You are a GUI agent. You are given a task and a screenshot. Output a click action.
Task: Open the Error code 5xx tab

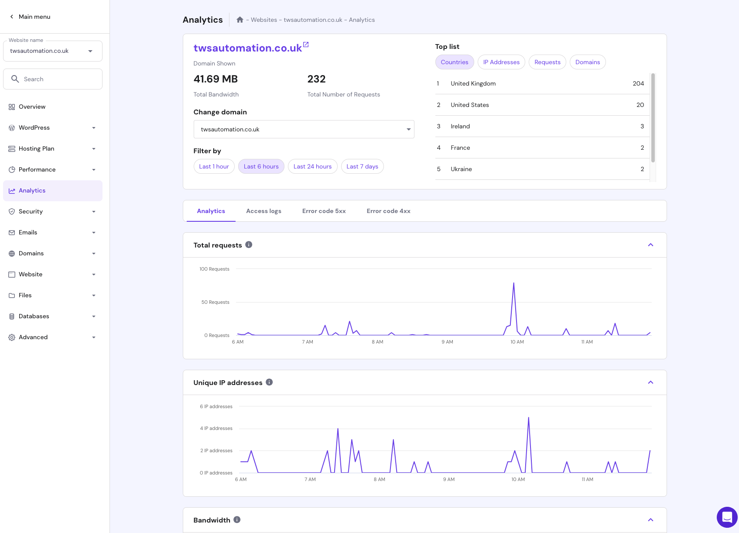(324, 211)
